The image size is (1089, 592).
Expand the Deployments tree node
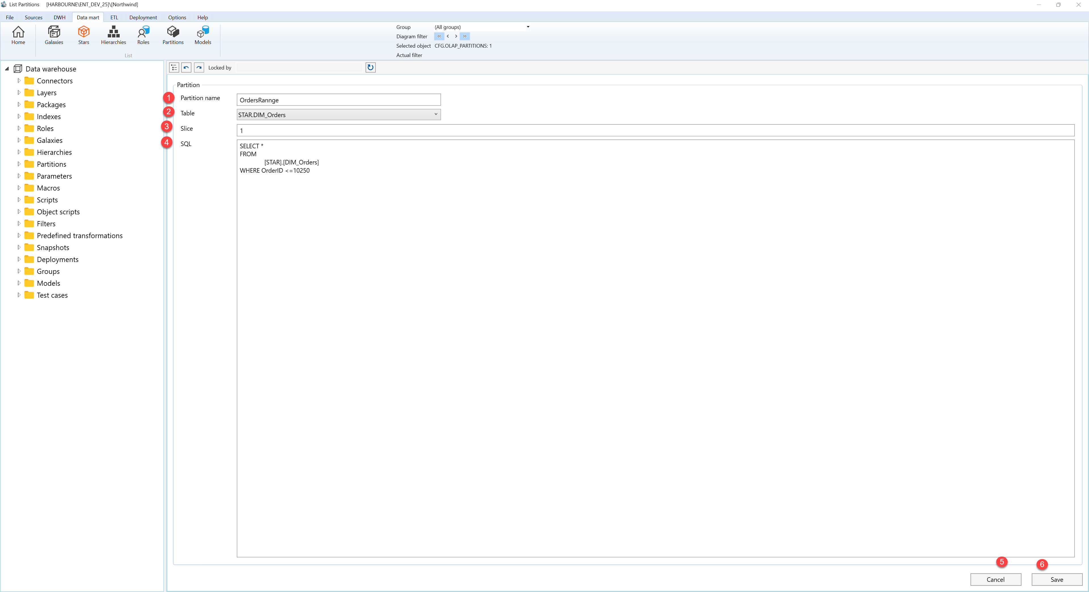pyautogui.click(x=19, y=259)
